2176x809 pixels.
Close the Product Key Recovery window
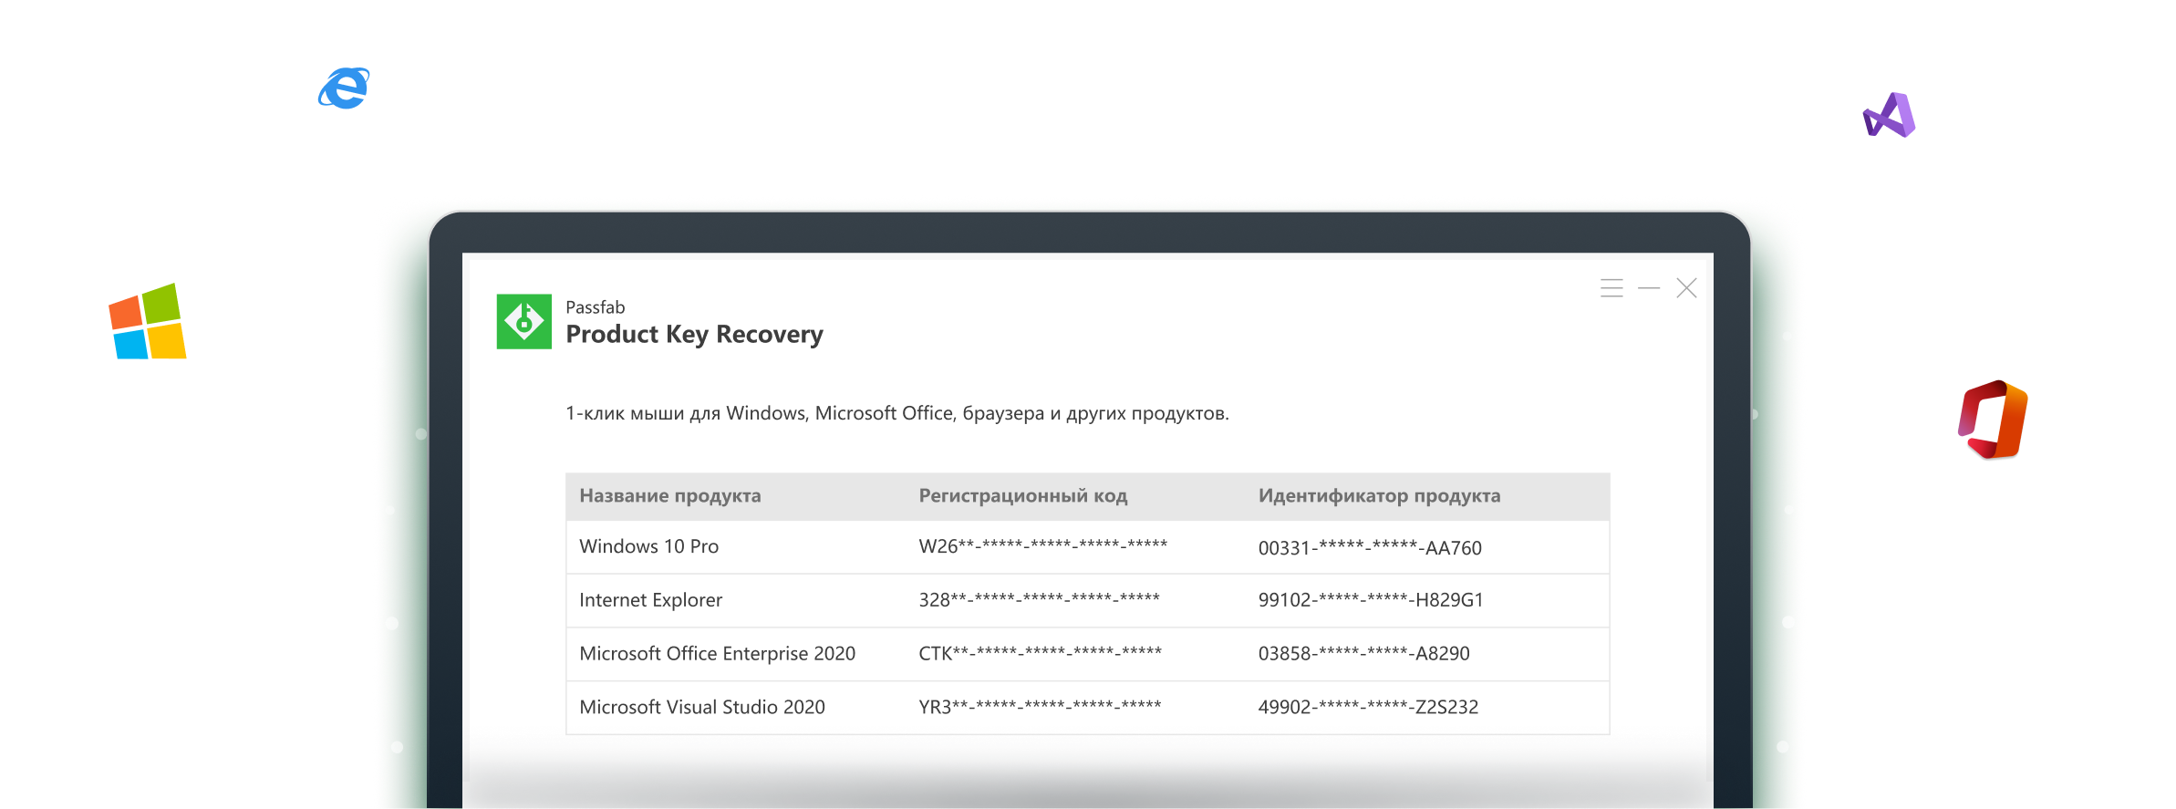click(x=1686, y=288)
